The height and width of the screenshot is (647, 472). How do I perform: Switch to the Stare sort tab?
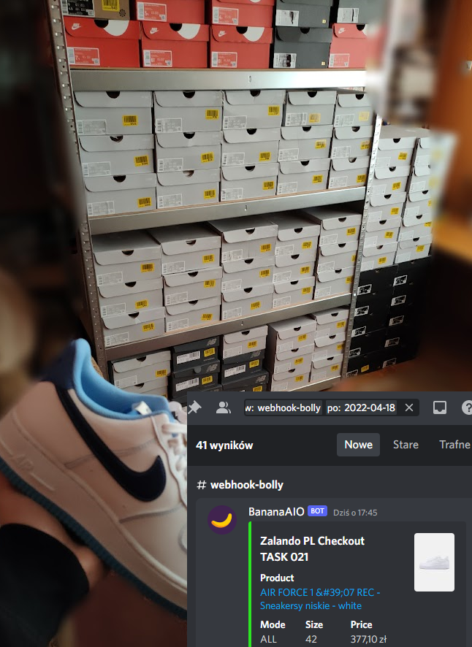(x=406, y=445)
